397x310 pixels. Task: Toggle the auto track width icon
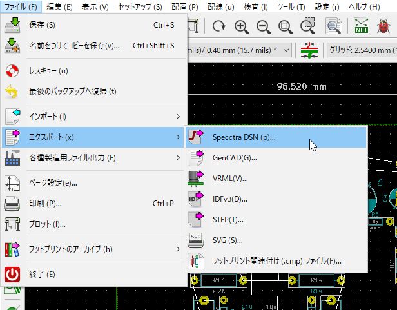[x=309, y=50]
